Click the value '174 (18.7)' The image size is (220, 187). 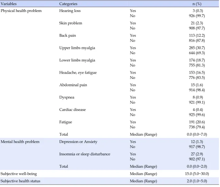coord(197,60)
